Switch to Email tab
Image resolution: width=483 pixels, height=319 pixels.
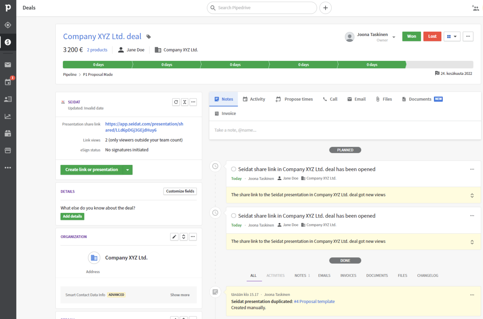[356, 99]
